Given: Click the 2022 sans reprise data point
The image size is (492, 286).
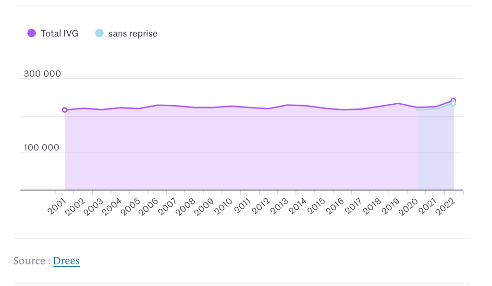Looking at the screenshot, I should tap(453, 104).
